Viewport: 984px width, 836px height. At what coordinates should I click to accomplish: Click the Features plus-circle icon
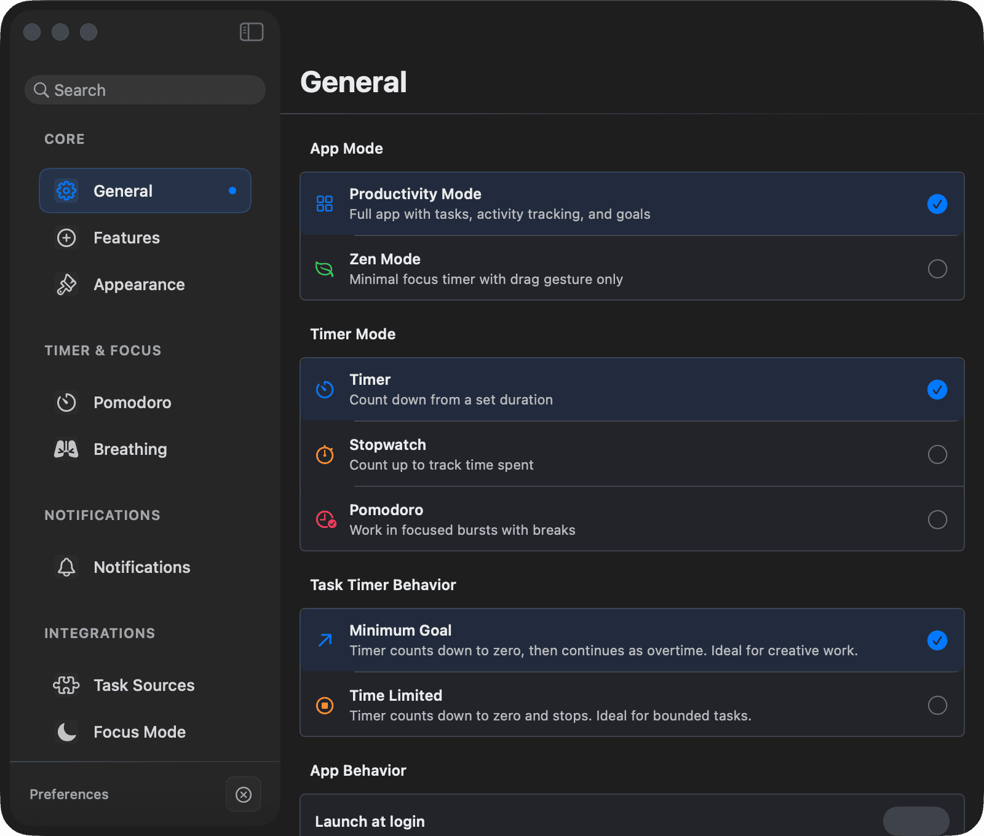pos(66,238)
